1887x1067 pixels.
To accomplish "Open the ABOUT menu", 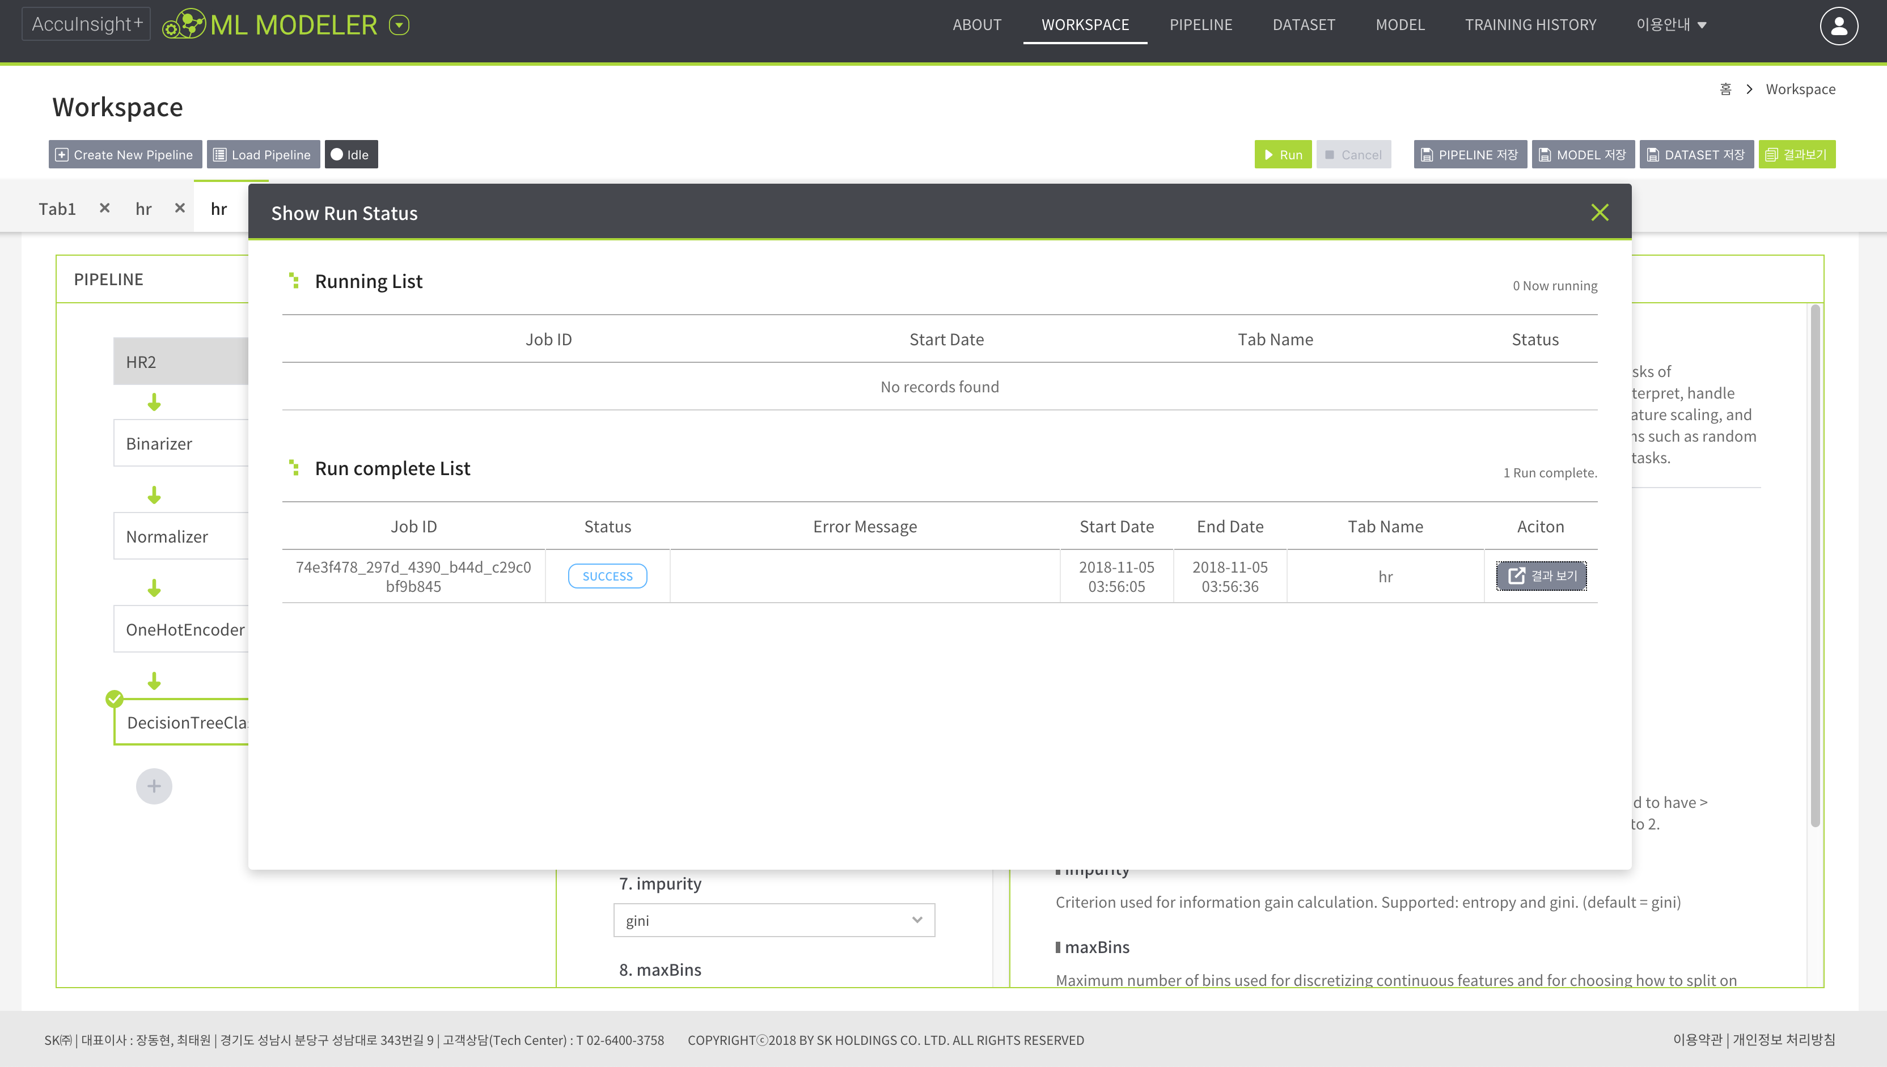I will (x=976, y=25).
